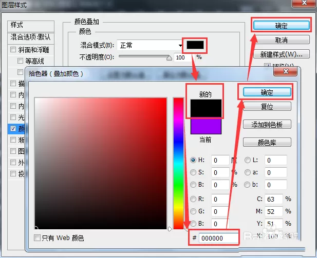
Task: Enable the 斜面和浮雕 style checkbox
Action: pos(13,49)
